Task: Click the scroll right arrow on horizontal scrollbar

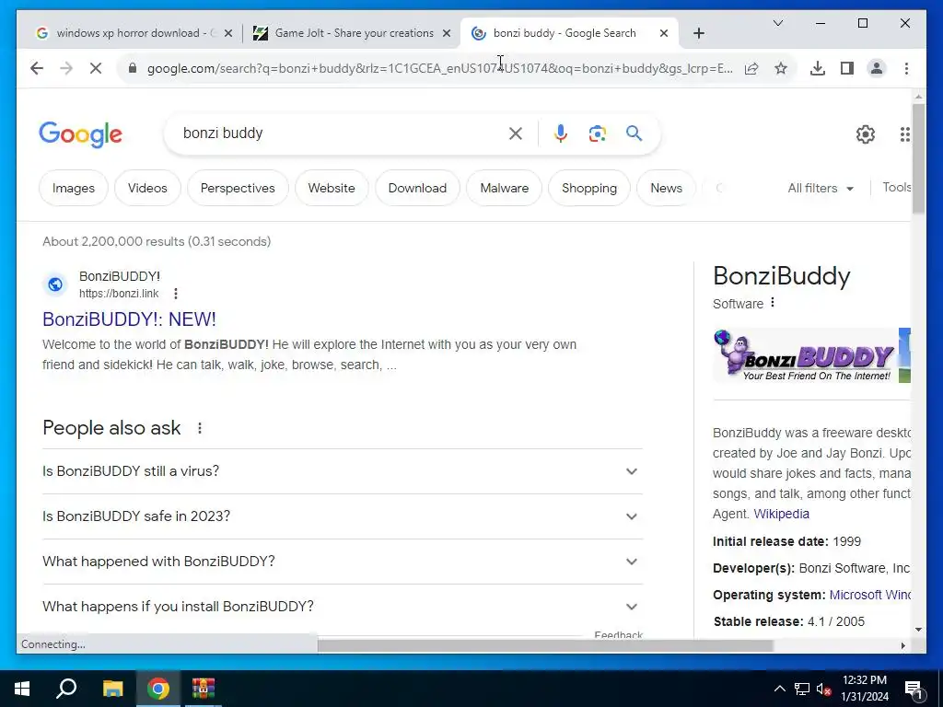Action: click(x=902, y=645)
